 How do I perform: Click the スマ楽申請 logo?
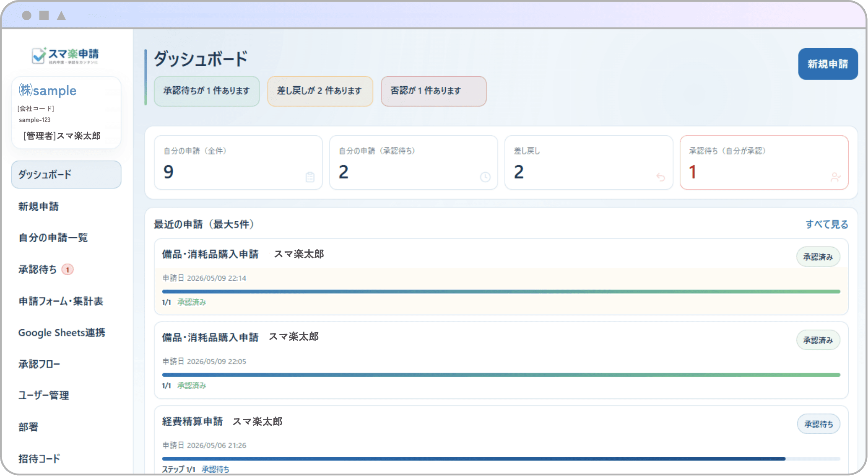click(x=65, y=55)
